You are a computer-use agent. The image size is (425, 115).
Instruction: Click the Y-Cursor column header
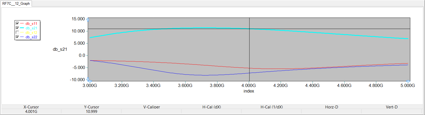91,107
